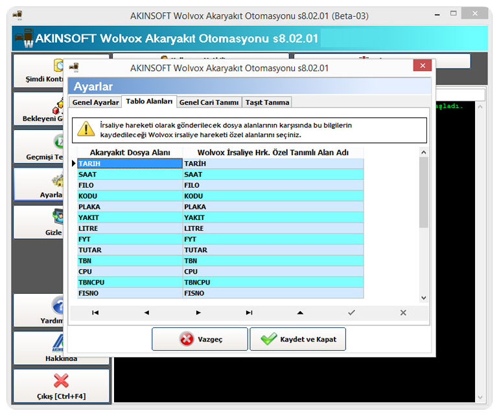499x416 pixels.
Task: Cancel edit with navigator X icon
Action: click(x=403, y=312)
